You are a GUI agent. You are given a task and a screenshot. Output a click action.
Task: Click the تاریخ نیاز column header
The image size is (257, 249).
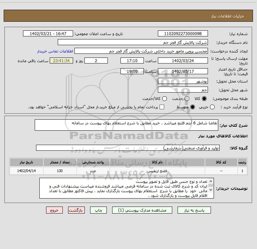point(26,162)
